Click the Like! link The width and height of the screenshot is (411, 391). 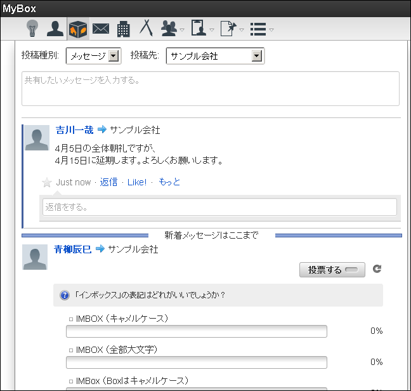pos(137,182)
